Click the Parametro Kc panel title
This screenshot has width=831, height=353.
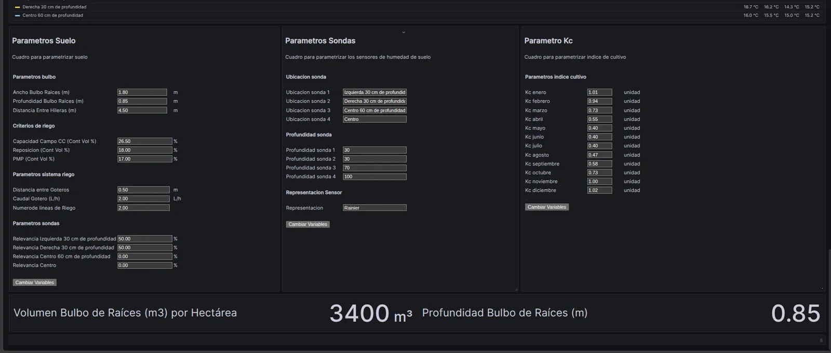click(x=548, y=40)
